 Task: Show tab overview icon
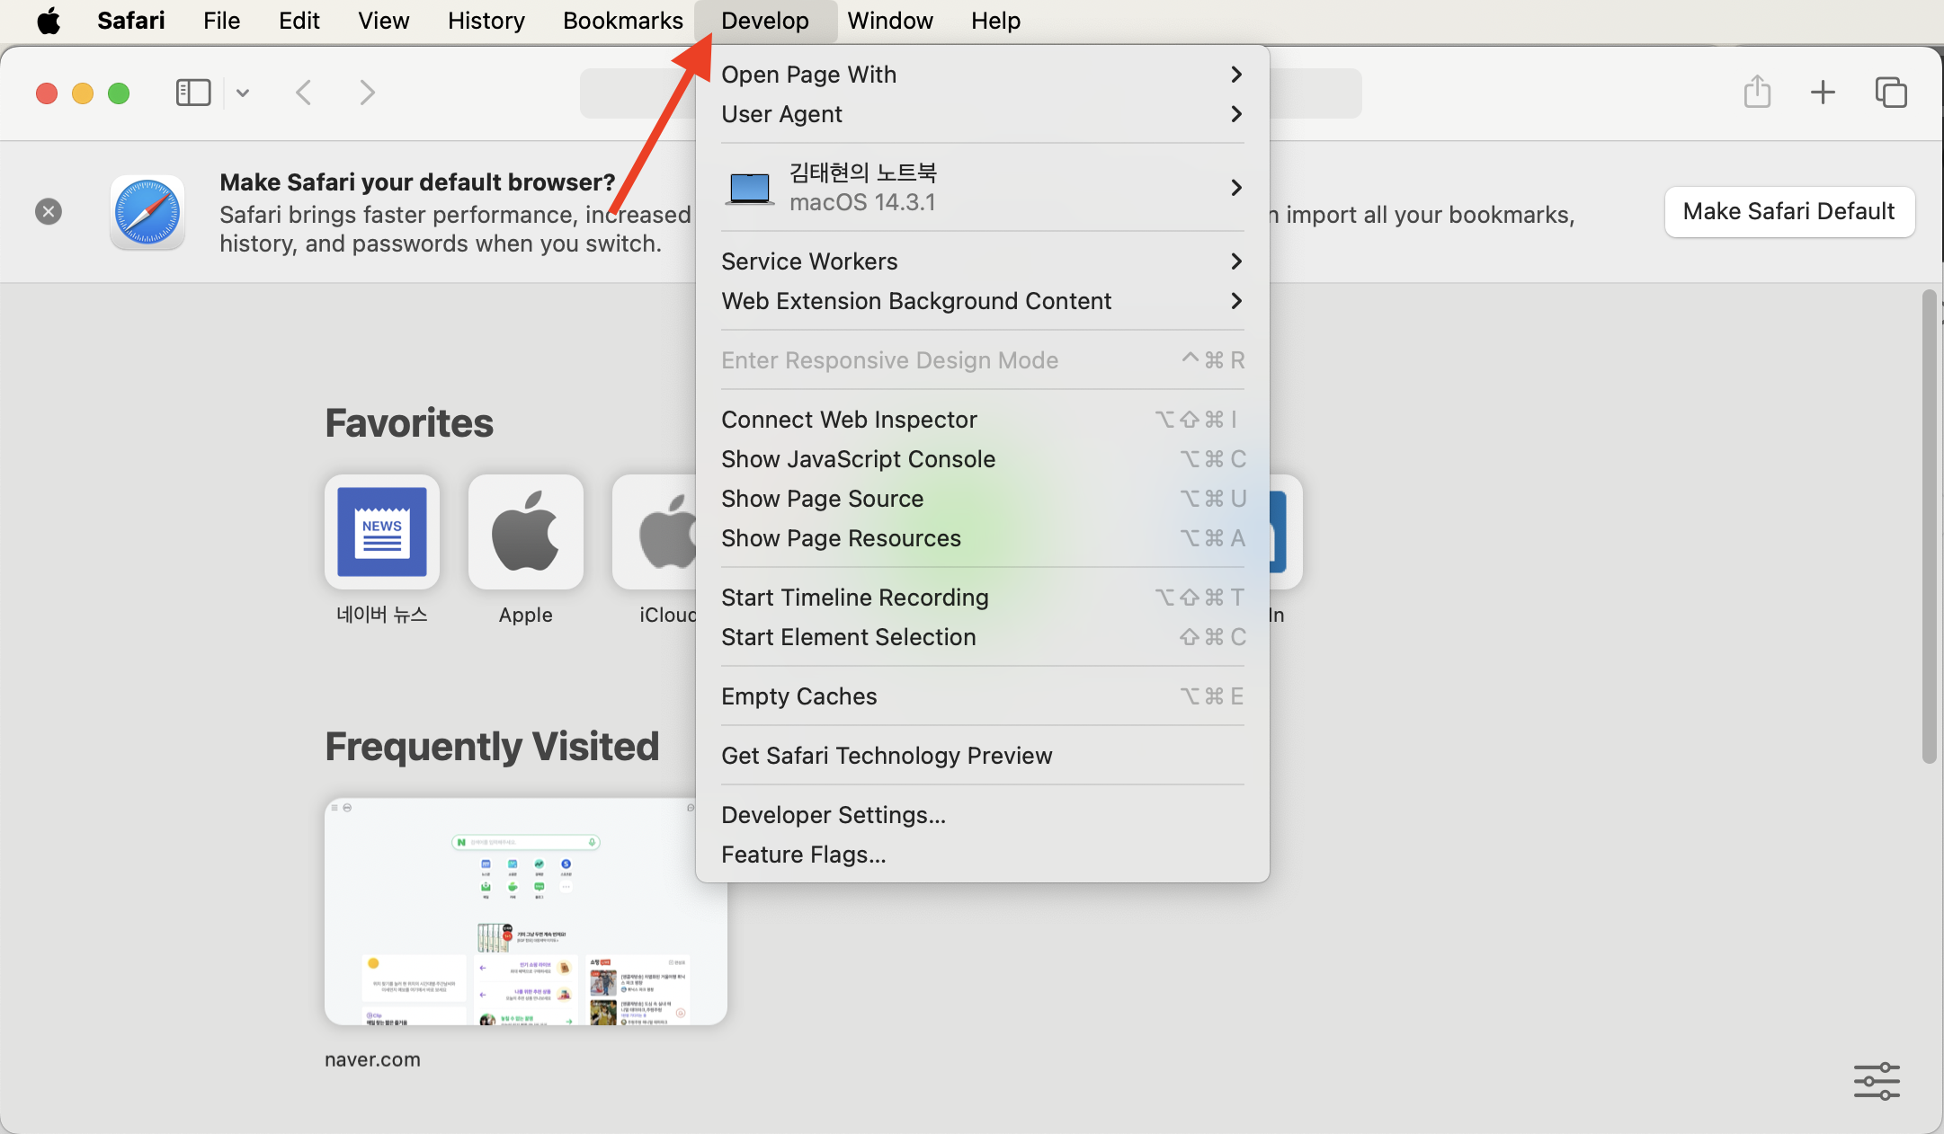(1891, 93)
